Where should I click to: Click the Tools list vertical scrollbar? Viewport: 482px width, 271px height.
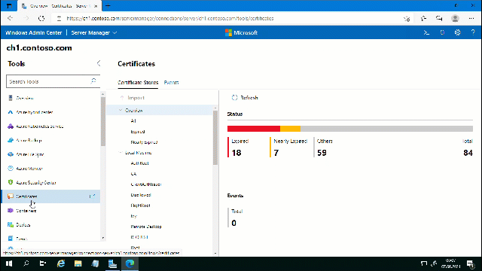pyautogui.click(x=103, y=121)
